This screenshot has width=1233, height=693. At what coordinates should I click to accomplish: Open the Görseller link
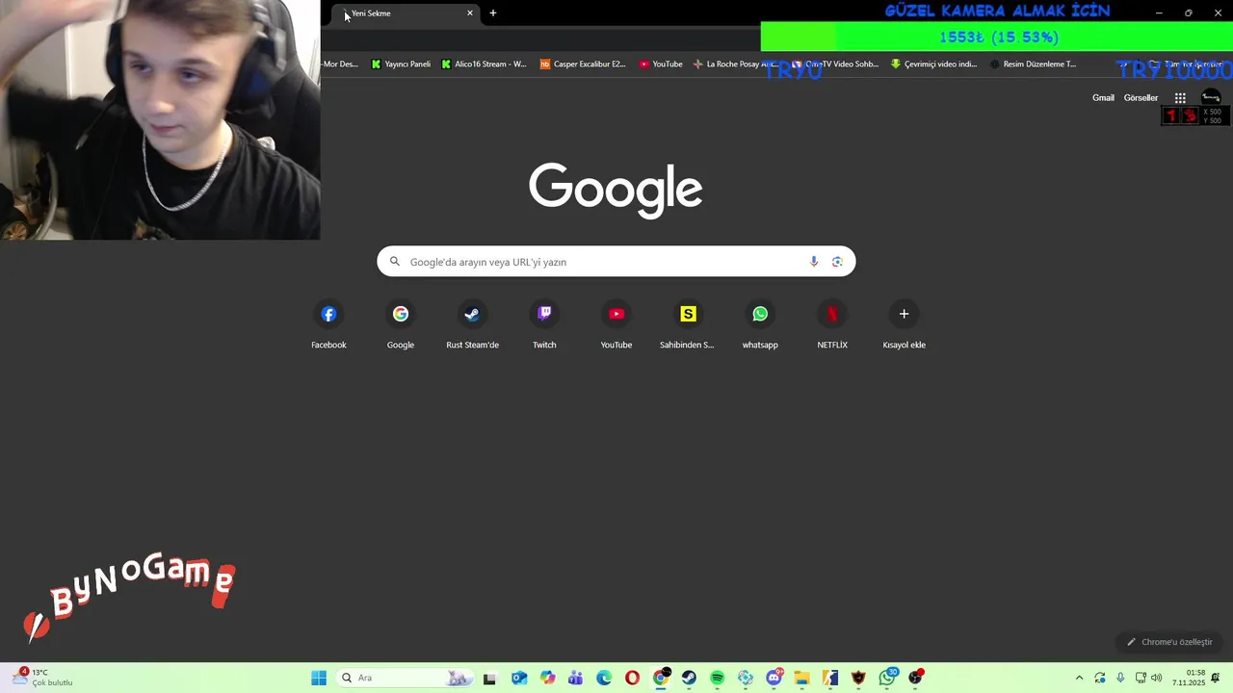click(1141, 98)
